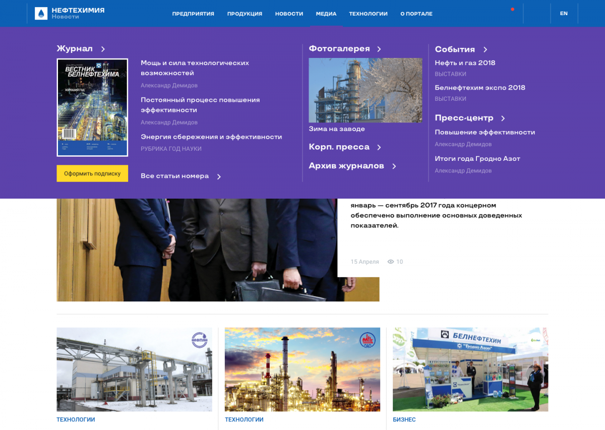Open Продукция menu item
This screenshot has width=605, height=430.
[x=245, y=14]
